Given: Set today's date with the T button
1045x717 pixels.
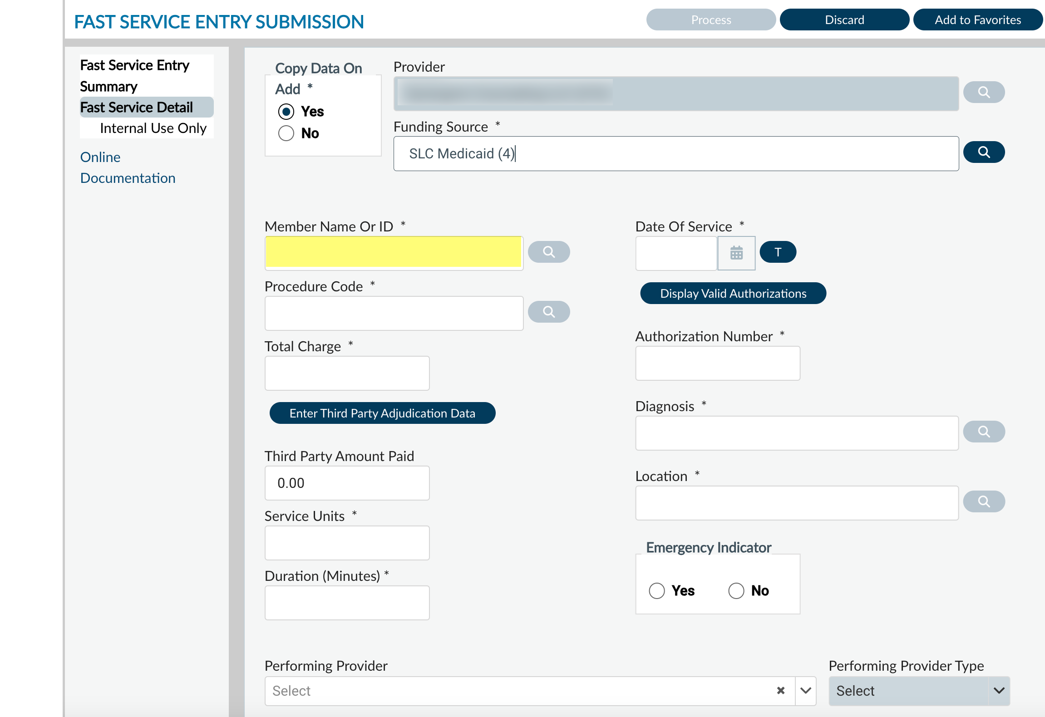Looking at the screenshot, I should (x=778, y=252).
